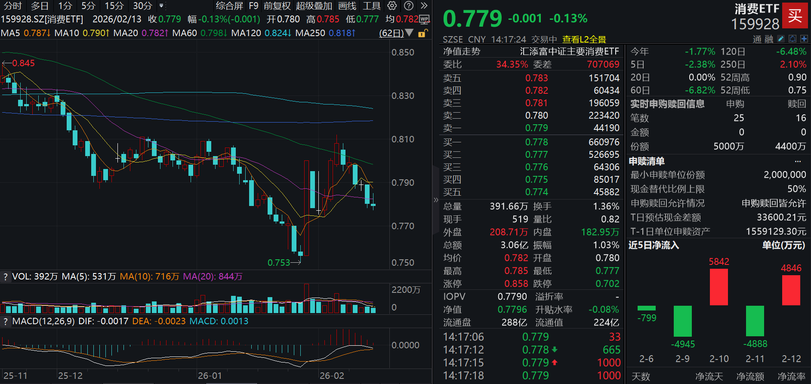Toggle 超级叠加 overlay option
The height and width of the screenshot is (384, 811).
[314, 6]
